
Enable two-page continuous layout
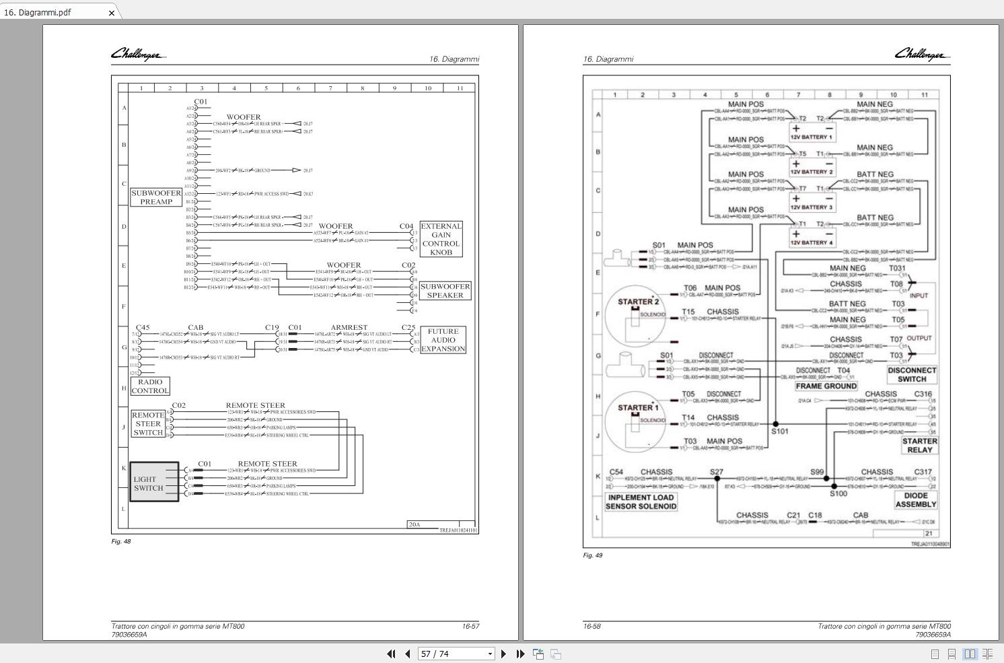pos(987,654)
